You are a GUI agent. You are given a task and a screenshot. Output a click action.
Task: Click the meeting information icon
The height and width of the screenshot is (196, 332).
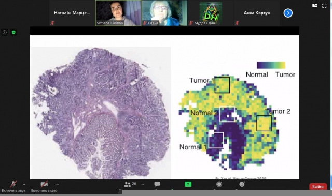point(5,32)
